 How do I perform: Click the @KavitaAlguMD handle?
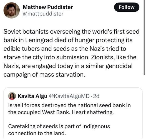(69, 96)
